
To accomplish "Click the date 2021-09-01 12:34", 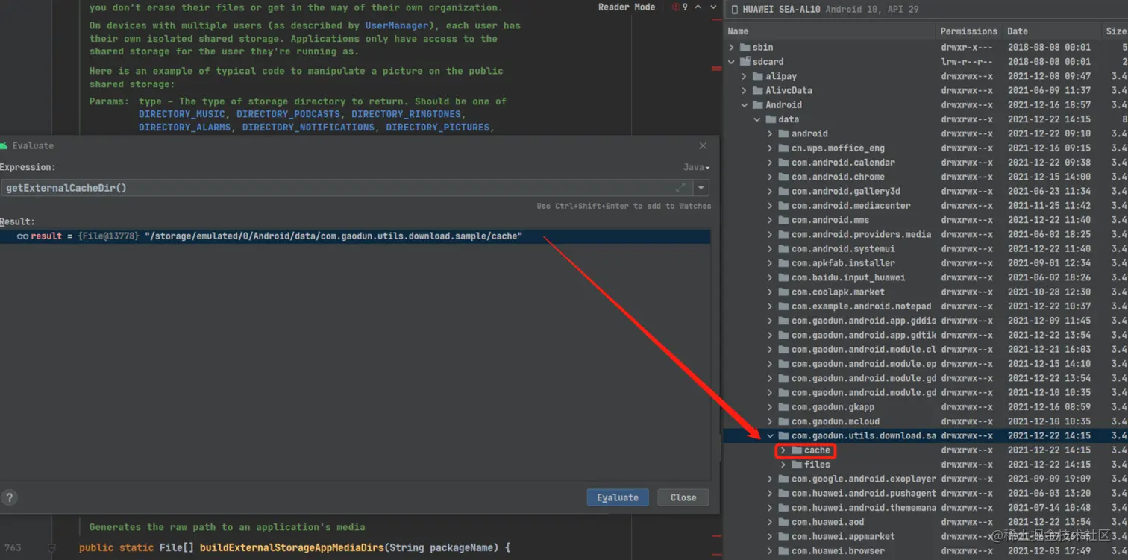I will click(1049, 263).
